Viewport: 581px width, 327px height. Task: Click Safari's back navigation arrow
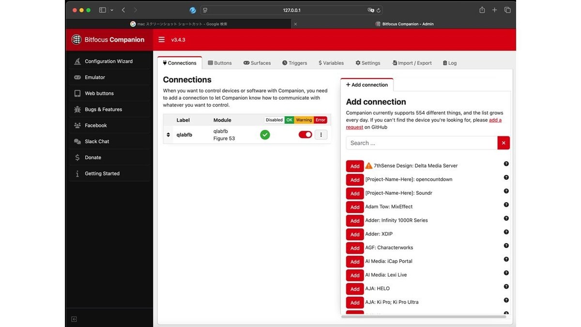pyautogui.click(x=123, y=10)
